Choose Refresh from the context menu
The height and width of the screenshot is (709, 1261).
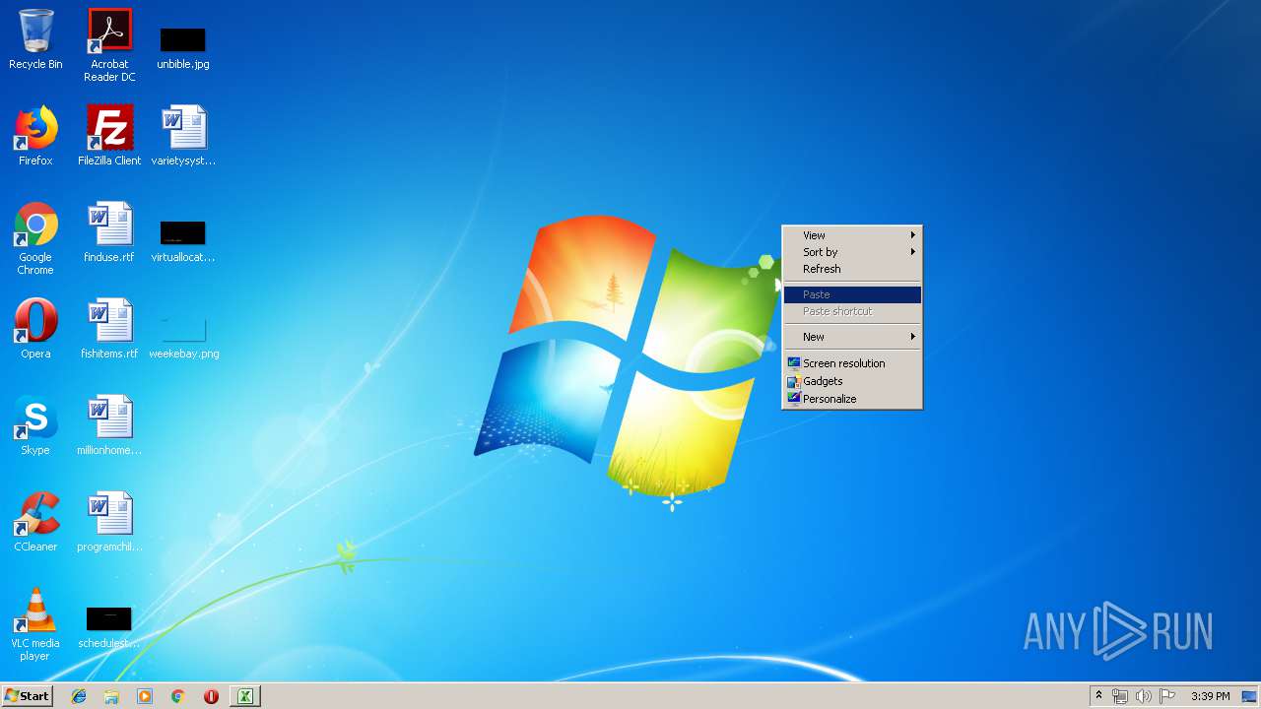(x=852, y=269)
